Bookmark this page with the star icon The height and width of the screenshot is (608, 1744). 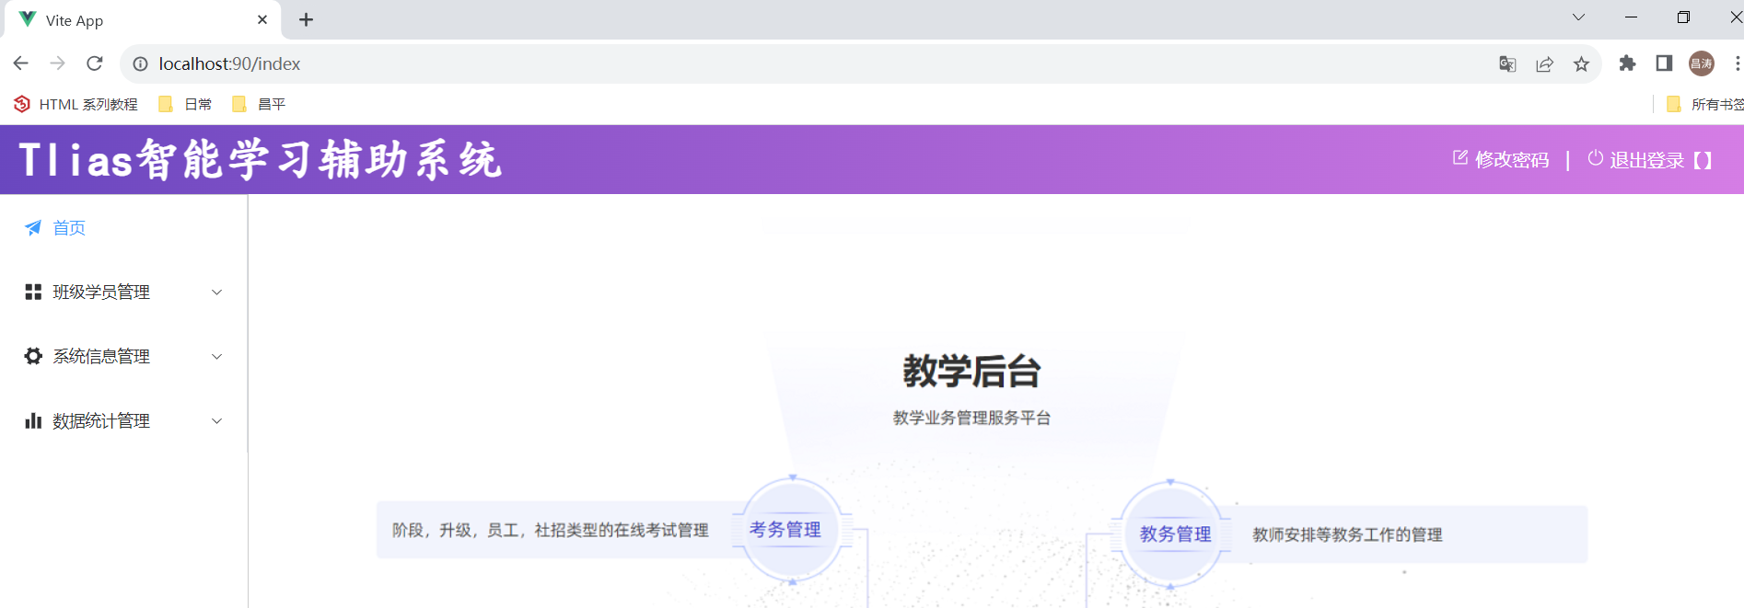tap(1581, 64)
